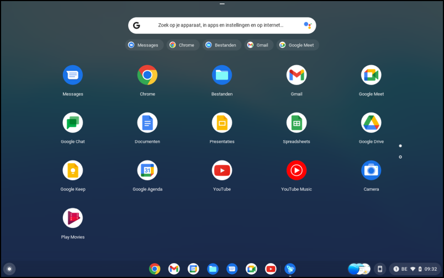Image resolution: width=444 pixels, height=278 pixels.
Task: Launch Google Keep
Action: tap(73, 170)
